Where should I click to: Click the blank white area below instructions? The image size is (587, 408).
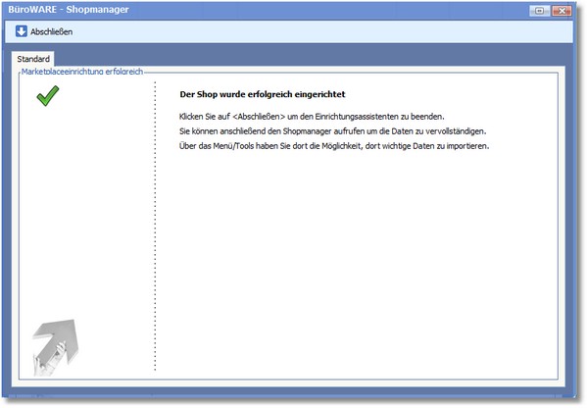tap(356, 262)
